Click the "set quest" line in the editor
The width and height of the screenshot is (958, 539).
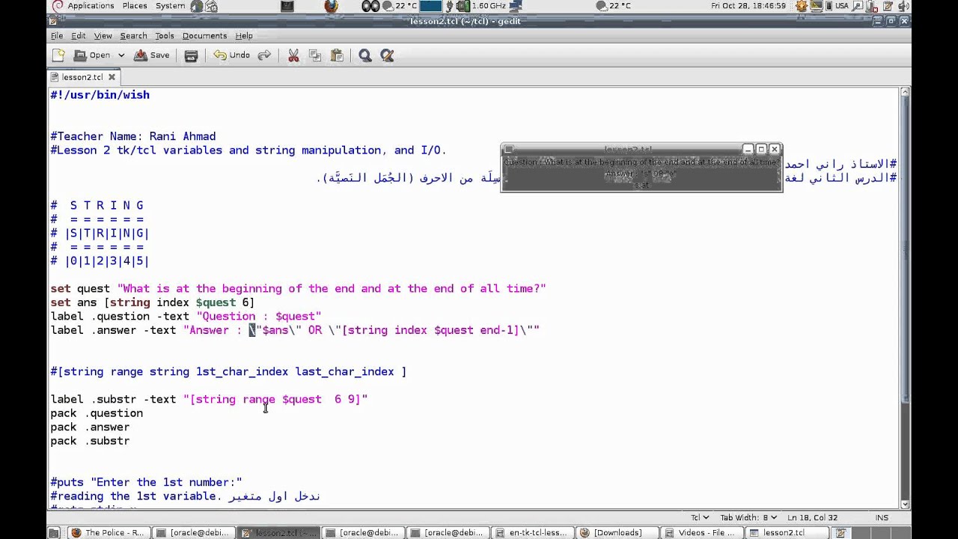[298, 289]
